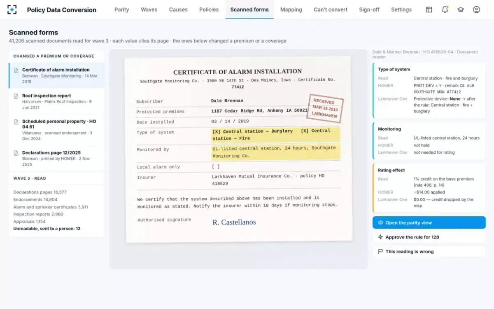Click document icon beside Scheduled personal property
The image size is (494, 309).
point(16,122)
